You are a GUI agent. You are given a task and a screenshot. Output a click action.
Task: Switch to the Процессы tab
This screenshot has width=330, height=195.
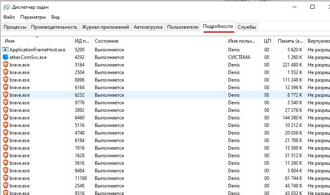pos(15,27)
